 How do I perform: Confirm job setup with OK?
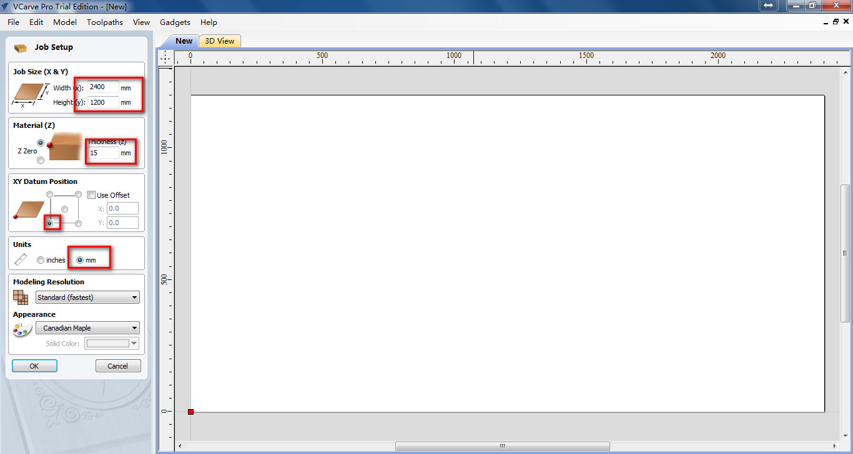(x=34, y=366)
